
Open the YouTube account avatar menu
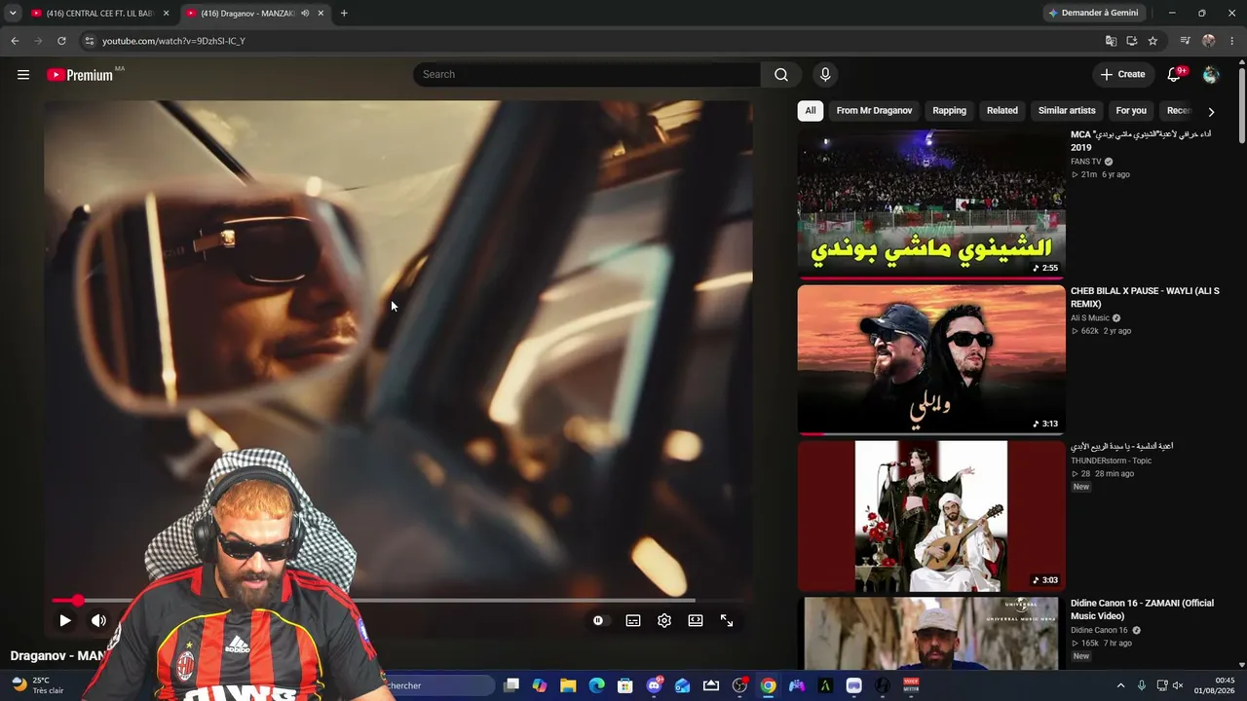(1211, 75)
